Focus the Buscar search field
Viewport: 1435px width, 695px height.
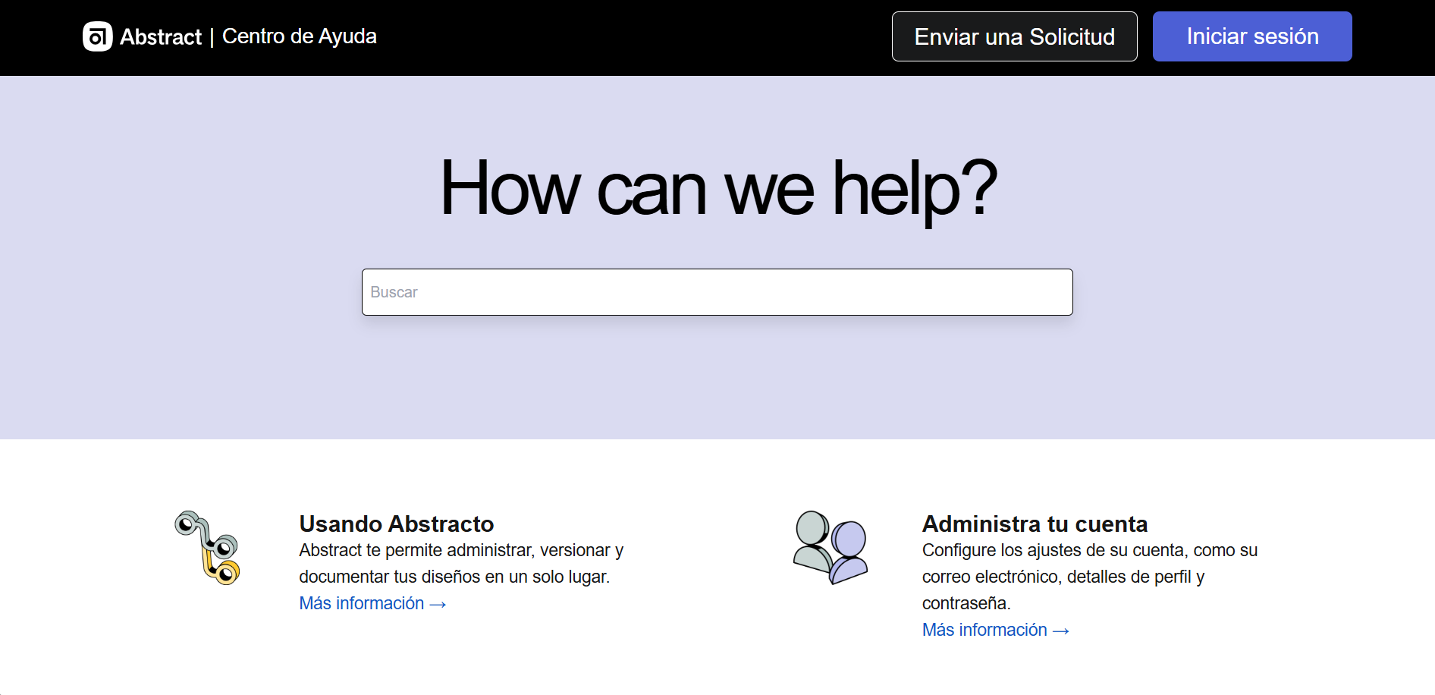717,292
